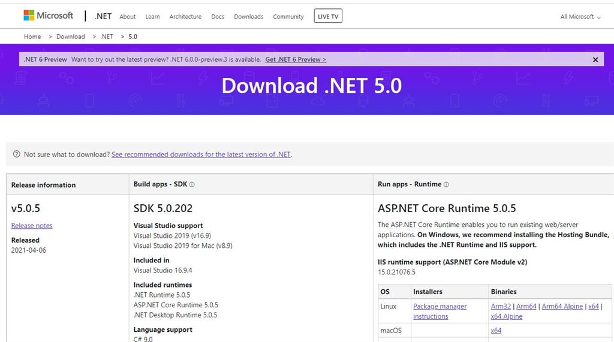Click the Download .NET 5.0 banner title
This screenshot has width=614, height=342.
point(312,85)
